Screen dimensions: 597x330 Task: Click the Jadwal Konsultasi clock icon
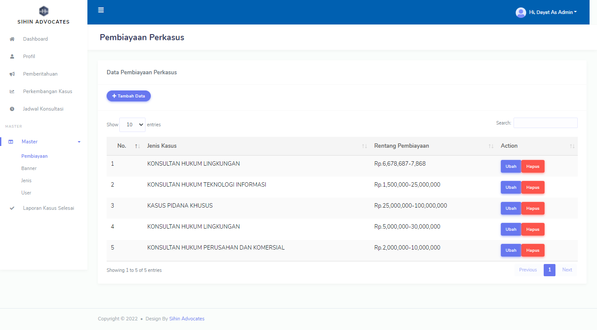tap(12, 109)
